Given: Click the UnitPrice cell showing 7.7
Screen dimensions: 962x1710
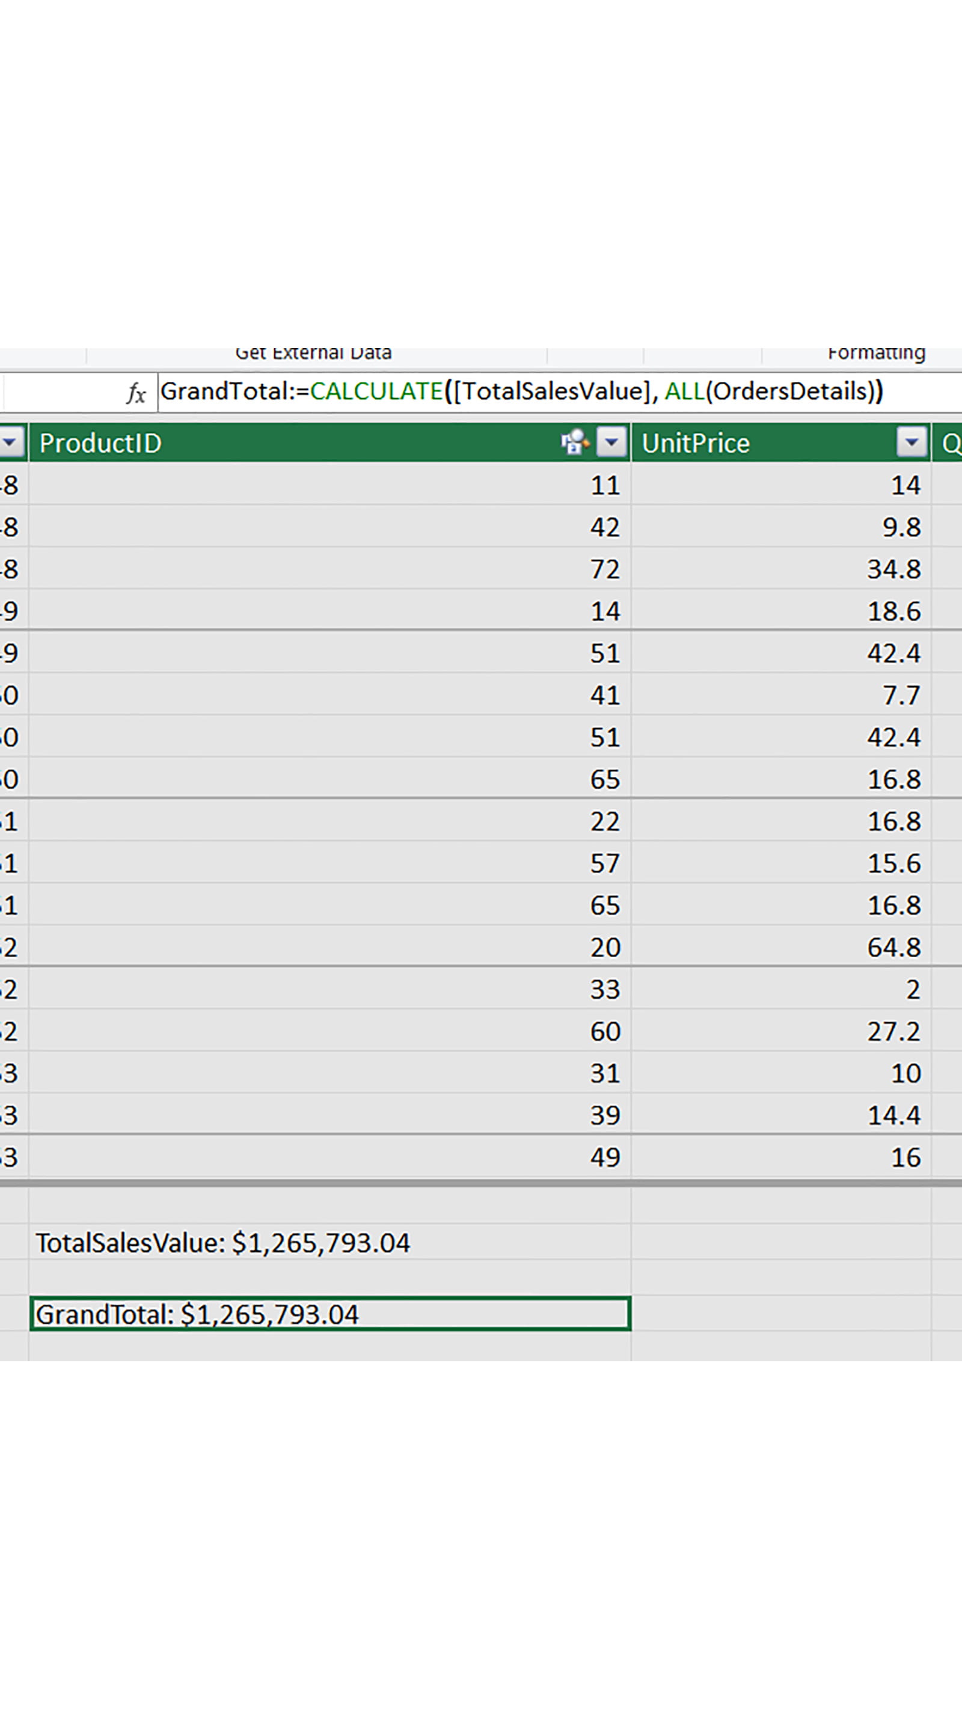Looking at the screenshot, I should (x=781, y=695).
